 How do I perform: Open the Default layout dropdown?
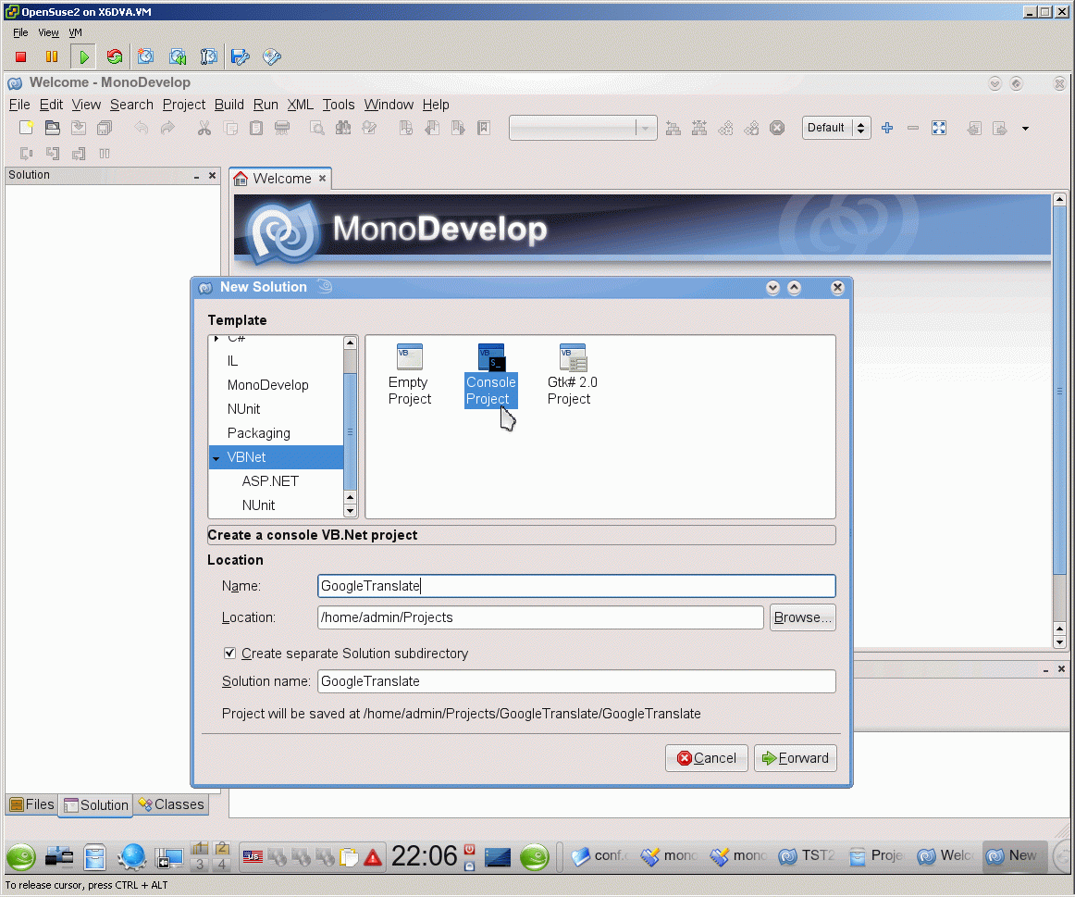coord(836,128)
